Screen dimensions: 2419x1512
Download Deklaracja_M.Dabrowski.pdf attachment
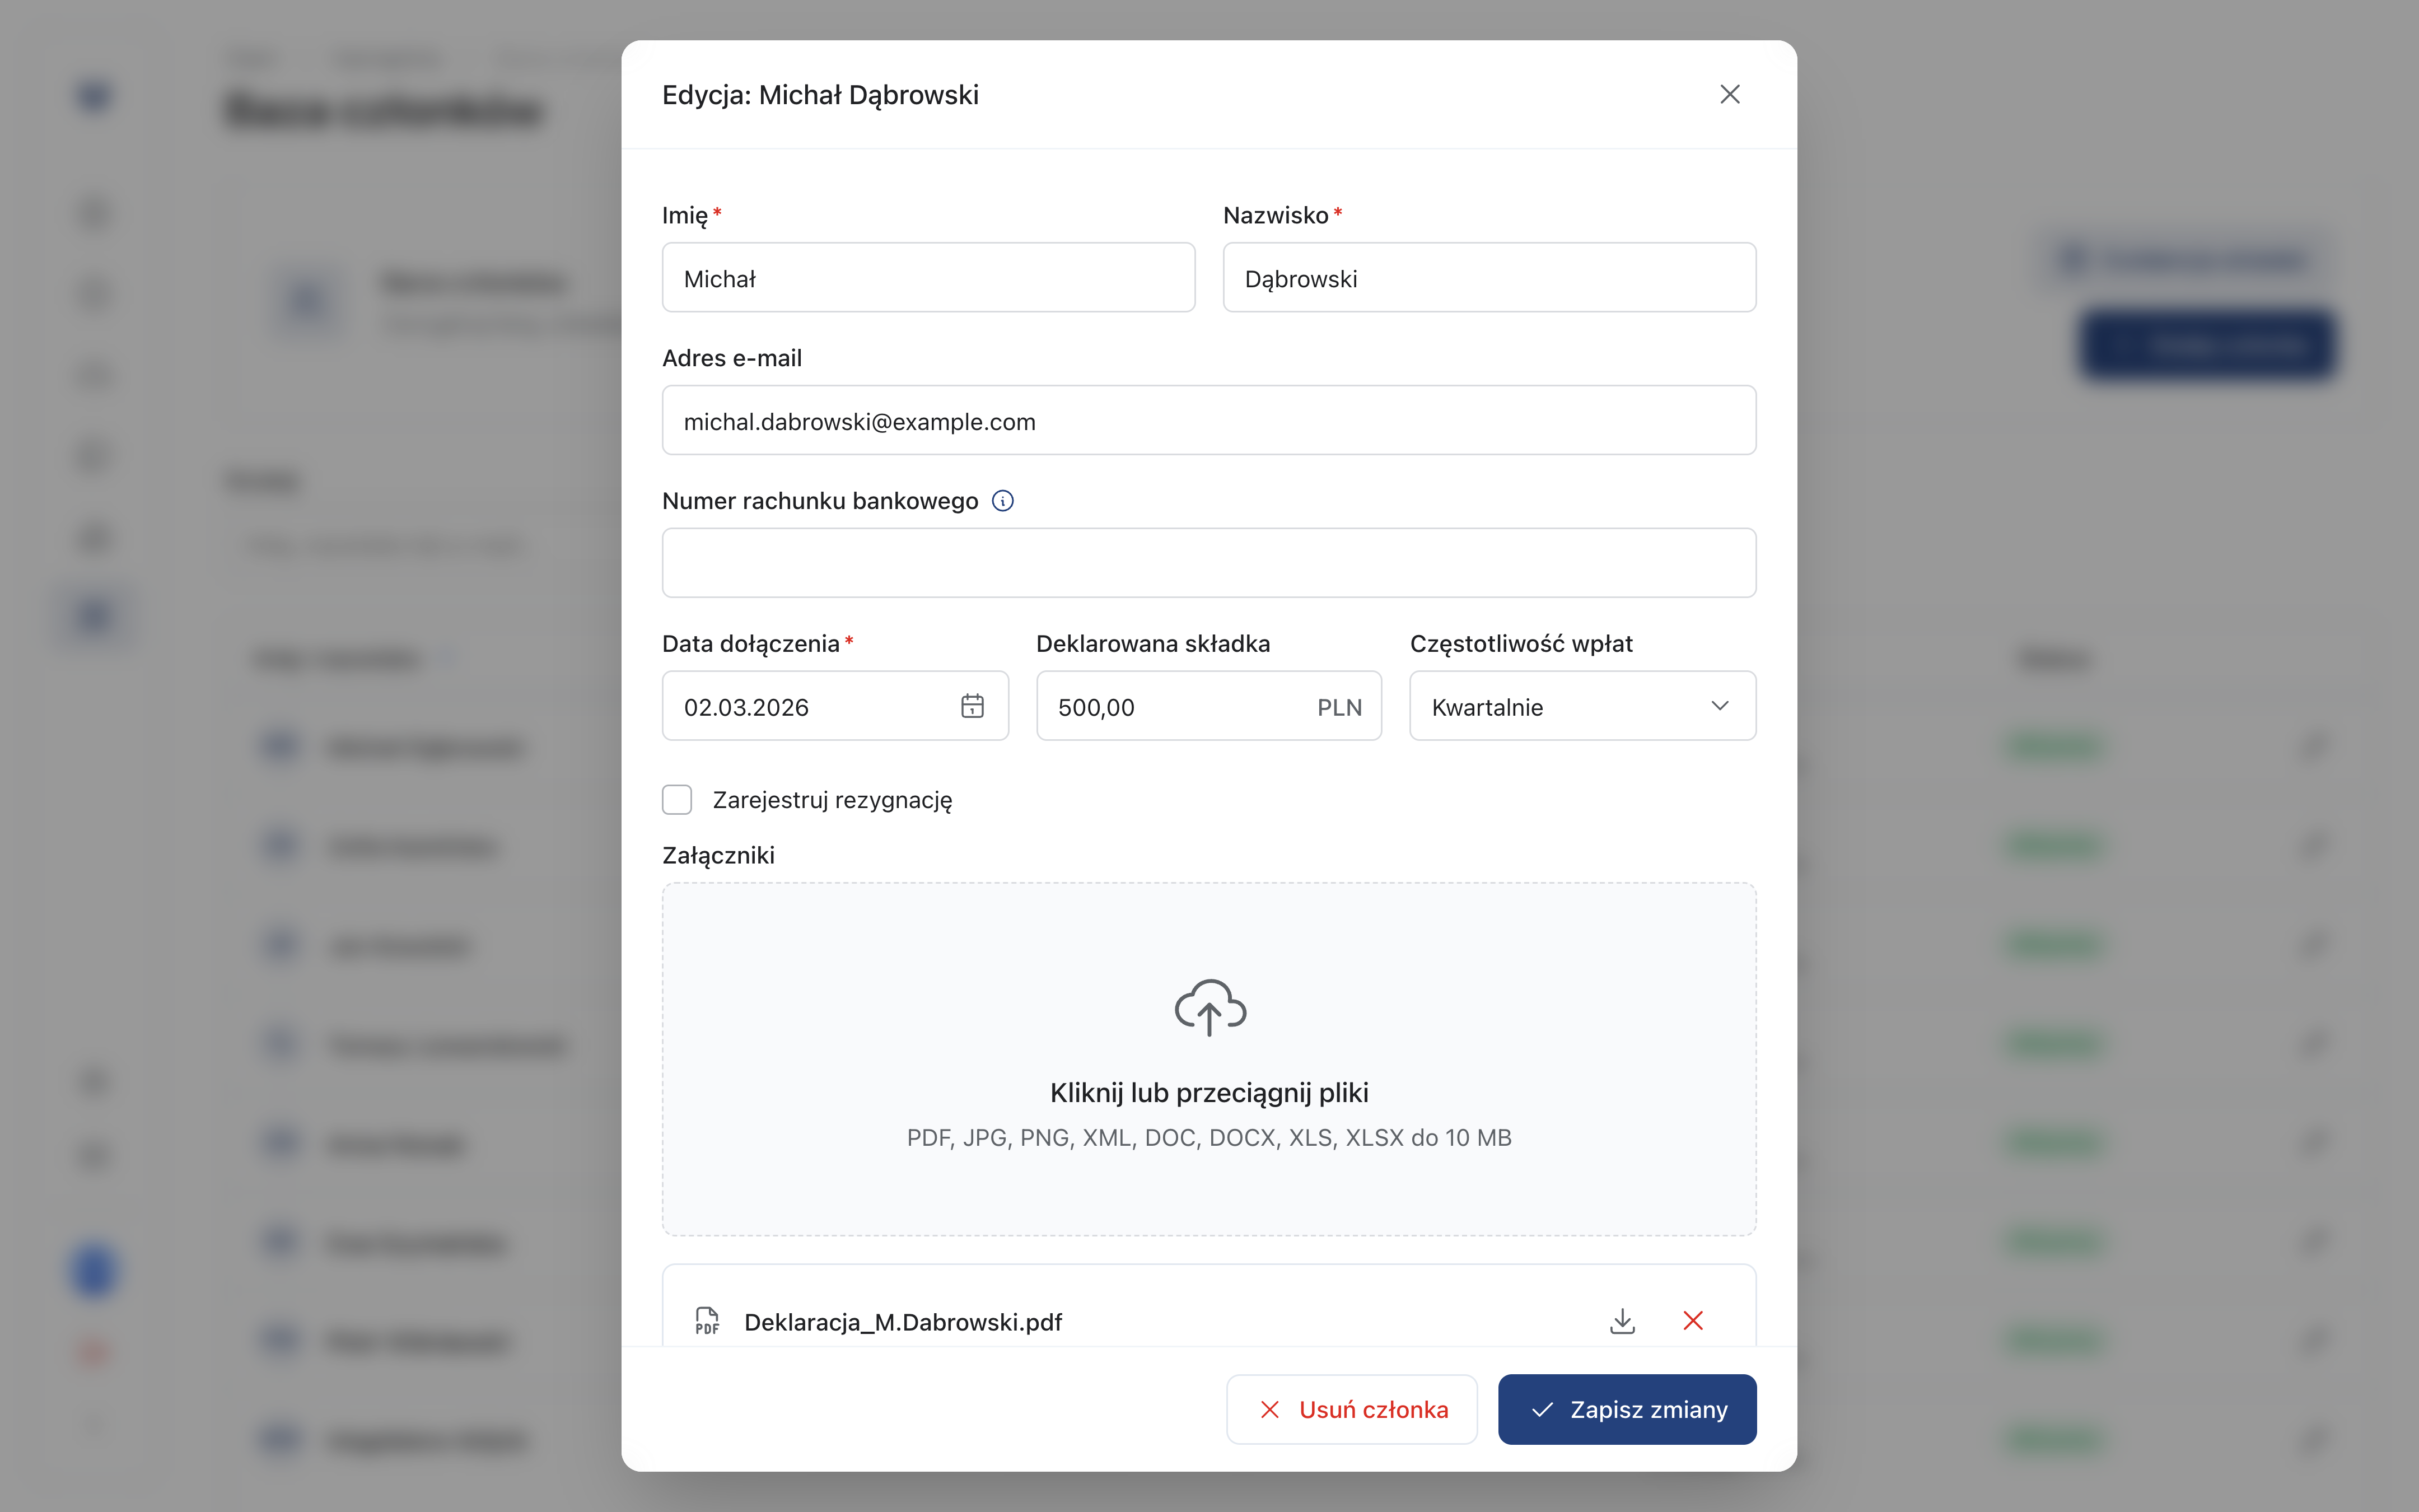click(1622, 1321)
